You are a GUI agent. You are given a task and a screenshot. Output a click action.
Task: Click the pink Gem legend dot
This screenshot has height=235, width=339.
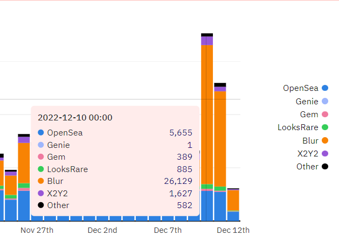[x=325, y=115]
